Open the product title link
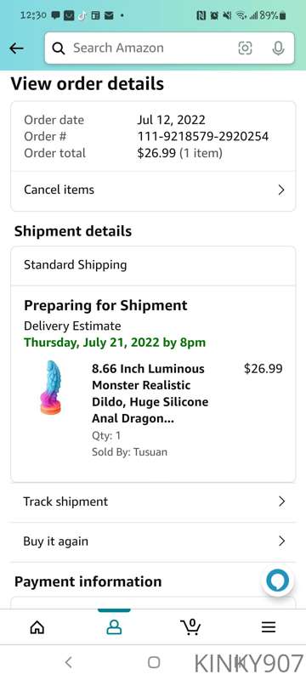Viewport: 306px width, 680px height. (150, 394)
